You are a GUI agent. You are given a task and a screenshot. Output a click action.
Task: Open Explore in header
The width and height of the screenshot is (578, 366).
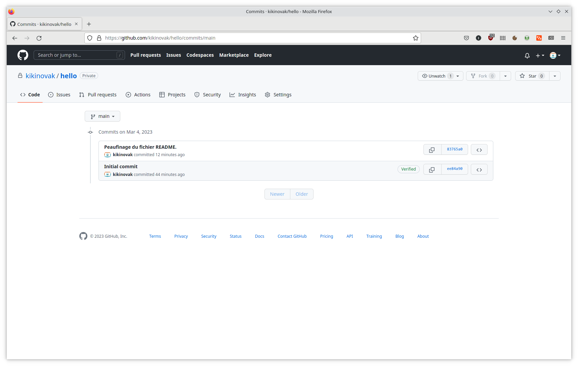(263, 55)
